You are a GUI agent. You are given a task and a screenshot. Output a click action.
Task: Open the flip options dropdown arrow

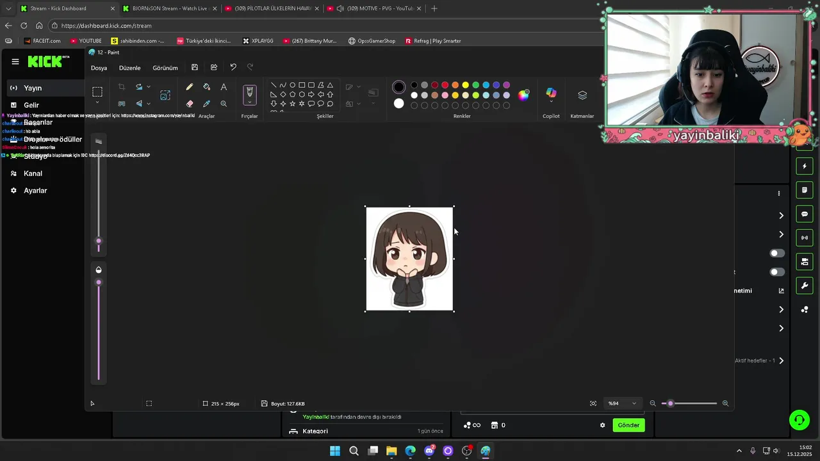[x=149, y=103]
